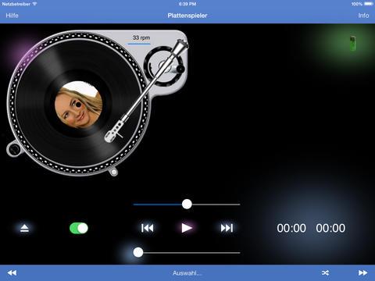The width and height of the screenshot is (375, 281).
Task: Click the green device icon
Action: tap(352, 43)
